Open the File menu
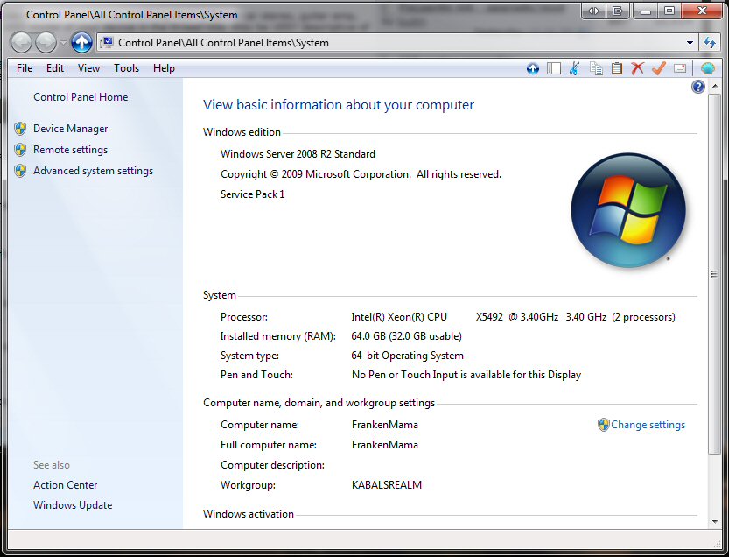Image resolution: width=729 pixels, height=557 pixels. click(x=25, y=68)
